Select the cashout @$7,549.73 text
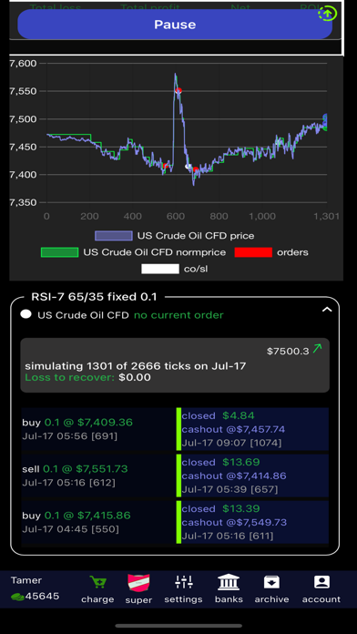The image size is (357, 634). (234, 522)
